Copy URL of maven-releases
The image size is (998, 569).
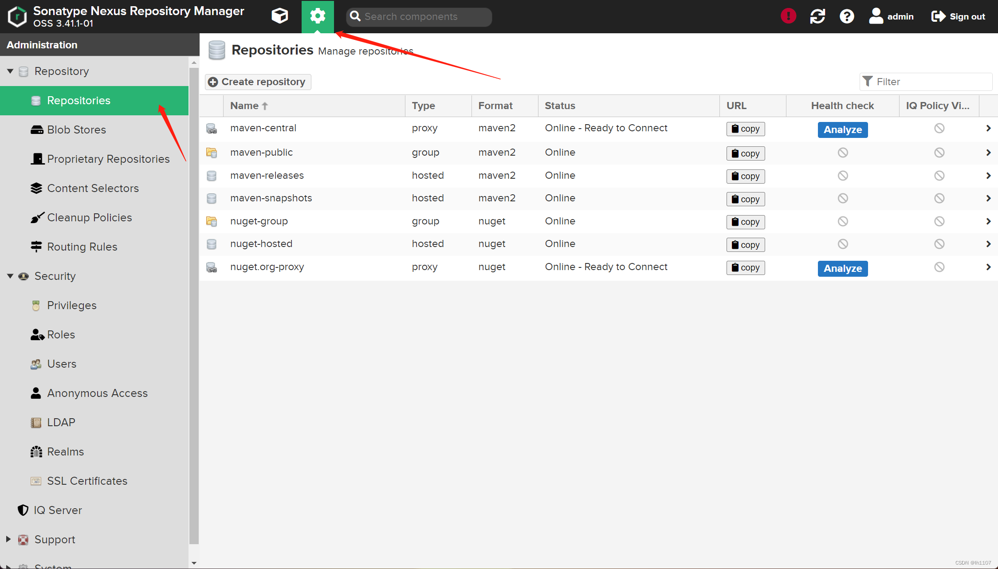click(746, 176)
